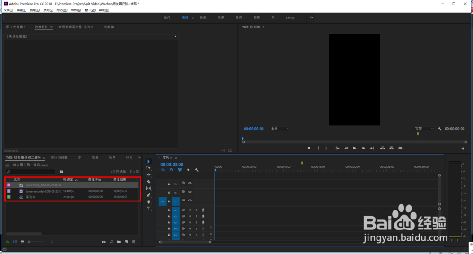473x254 pixels.
Task: Toggle the timeline Snap magnet
Action: (x=171, y=170)
